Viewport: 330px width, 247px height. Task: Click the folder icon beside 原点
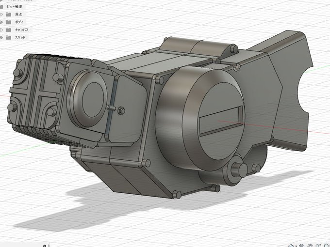[8, 14]
